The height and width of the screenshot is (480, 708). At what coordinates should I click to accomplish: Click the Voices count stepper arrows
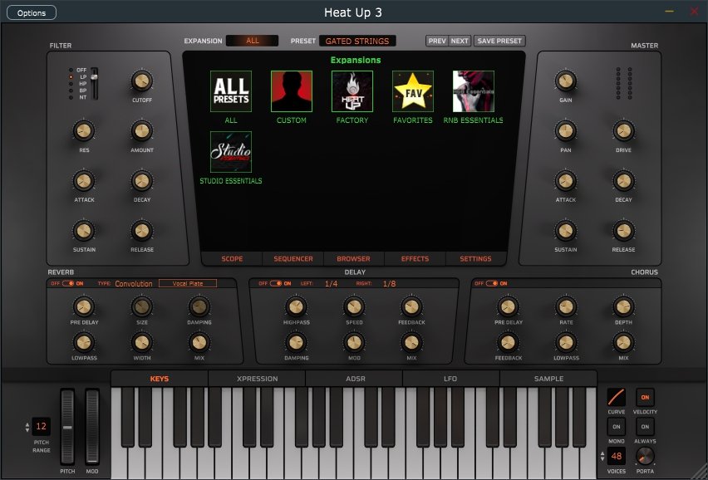coord(602,456)
